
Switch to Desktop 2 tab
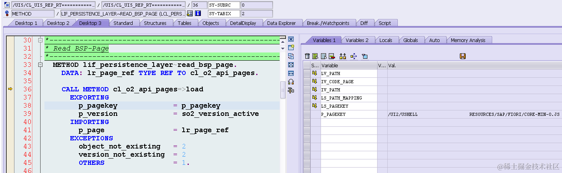[58, 23]
